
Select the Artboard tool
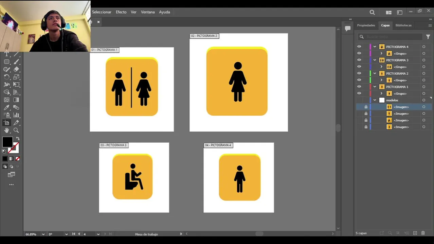tap(6, 123)
